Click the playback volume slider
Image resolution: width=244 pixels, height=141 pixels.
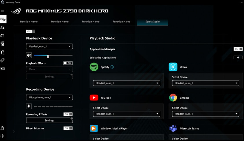[x=53, y=55]
